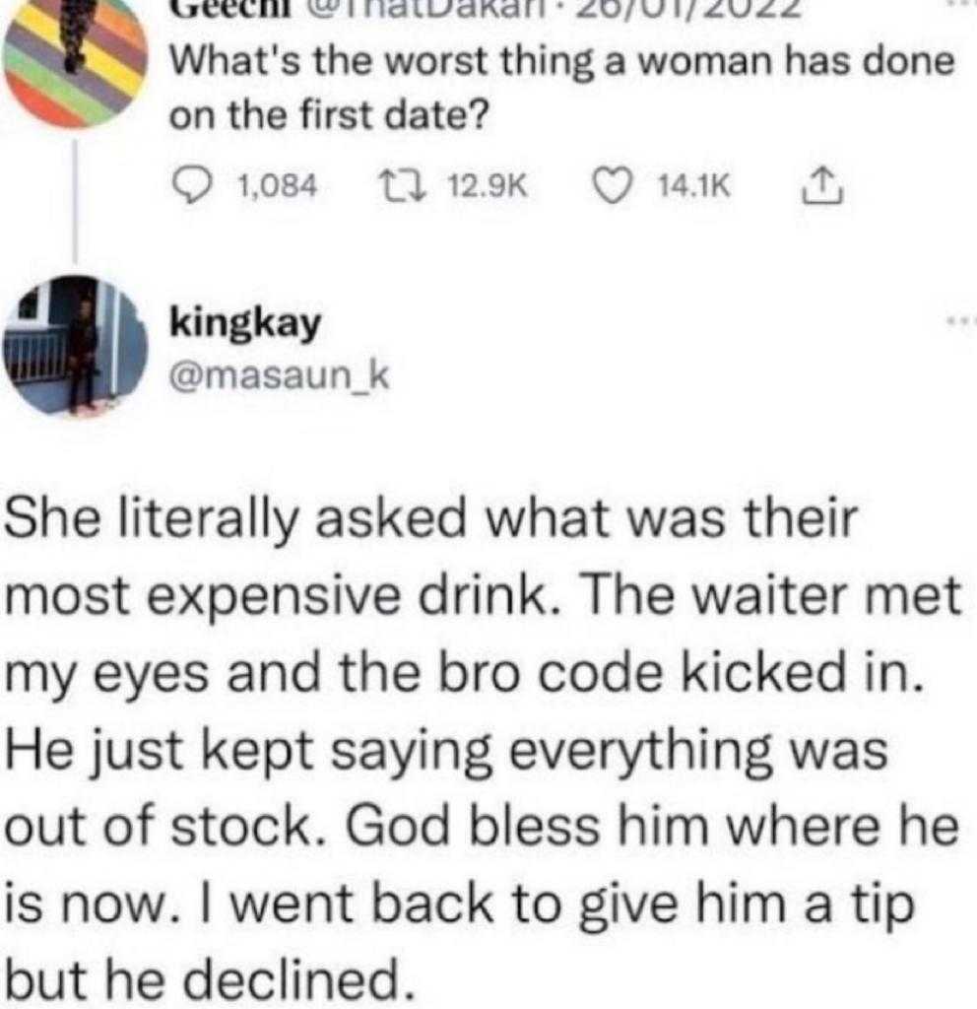Click the thread line connecting both tweets
Screen dimensions: 977x1009
click(75, 202)
